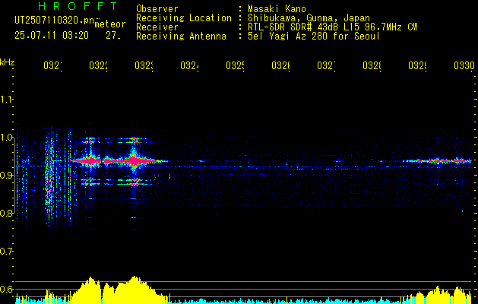Screen dimensions: 478x304
Task: Click the vertical noise burst column before 0321
Action: (x=49, y=179)
